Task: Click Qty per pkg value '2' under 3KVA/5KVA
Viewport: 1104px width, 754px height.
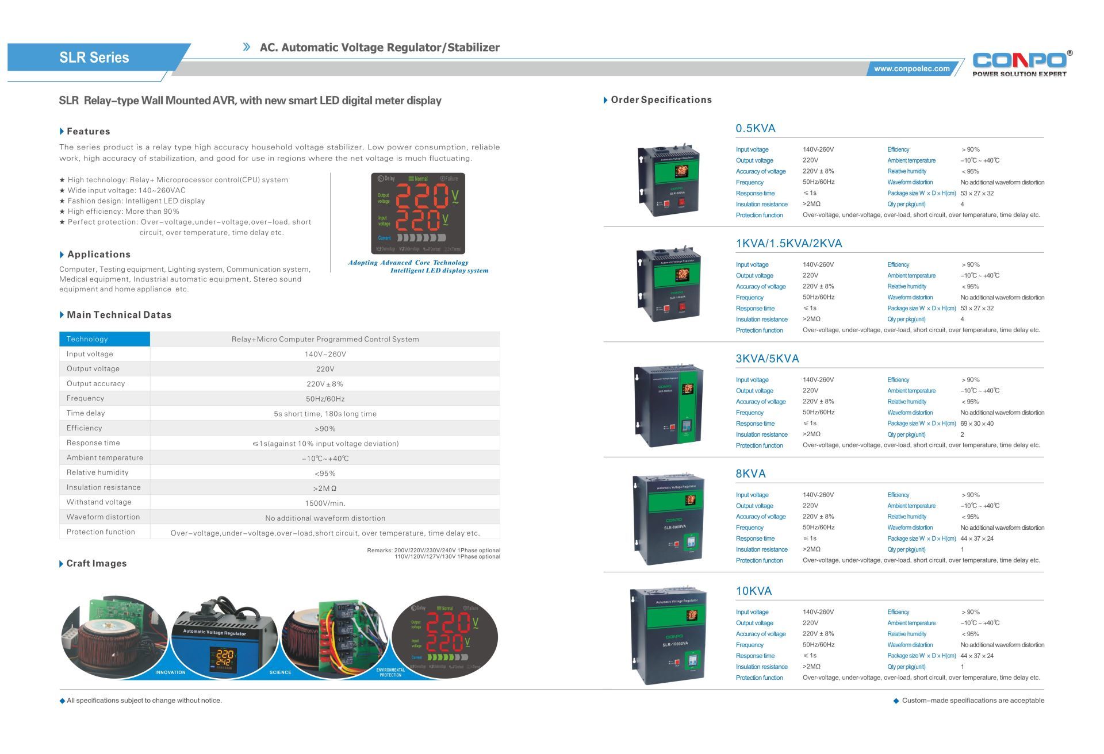Action: pos(962,434)
